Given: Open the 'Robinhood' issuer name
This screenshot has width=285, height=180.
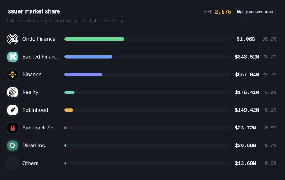Looking at the screenshot, I should tap(35, 110).
